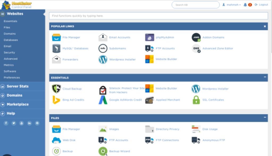Open FTP Accounts icon in Popular Links
Screen dimensions: 272x156
pos(149,48)
